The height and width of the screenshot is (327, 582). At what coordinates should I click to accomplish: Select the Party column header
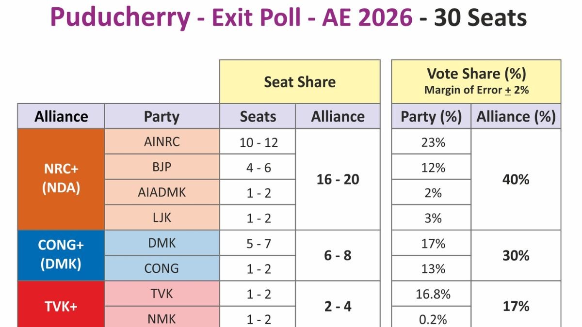point(162,116)
